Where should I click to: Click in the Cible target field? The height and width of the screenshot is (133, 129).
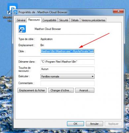[67, 52]
